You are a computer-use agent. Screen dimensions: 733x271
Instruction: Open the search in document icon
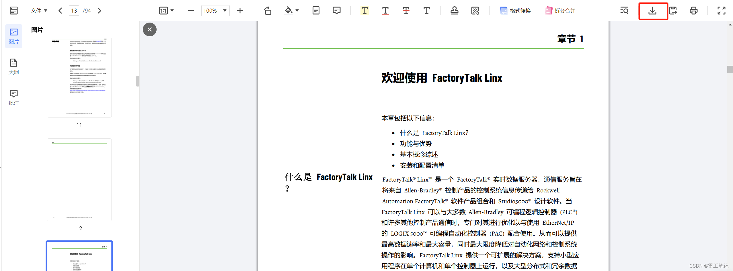[624, 11]
